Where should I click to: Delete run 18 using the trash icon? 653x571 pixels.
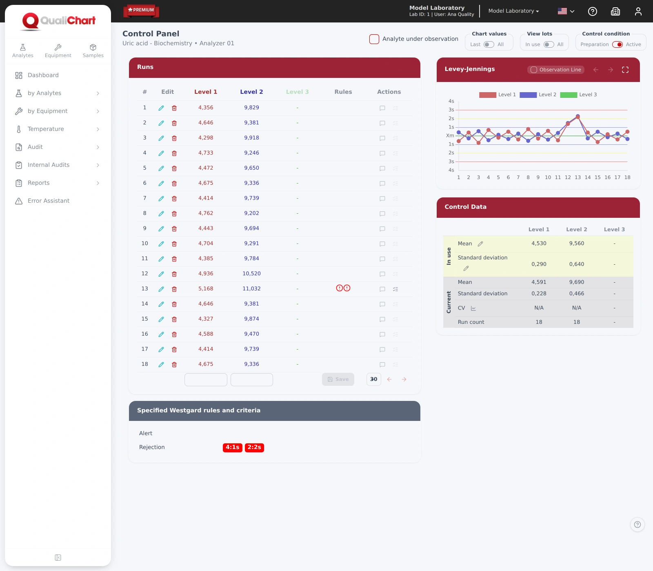pos(174,365)
